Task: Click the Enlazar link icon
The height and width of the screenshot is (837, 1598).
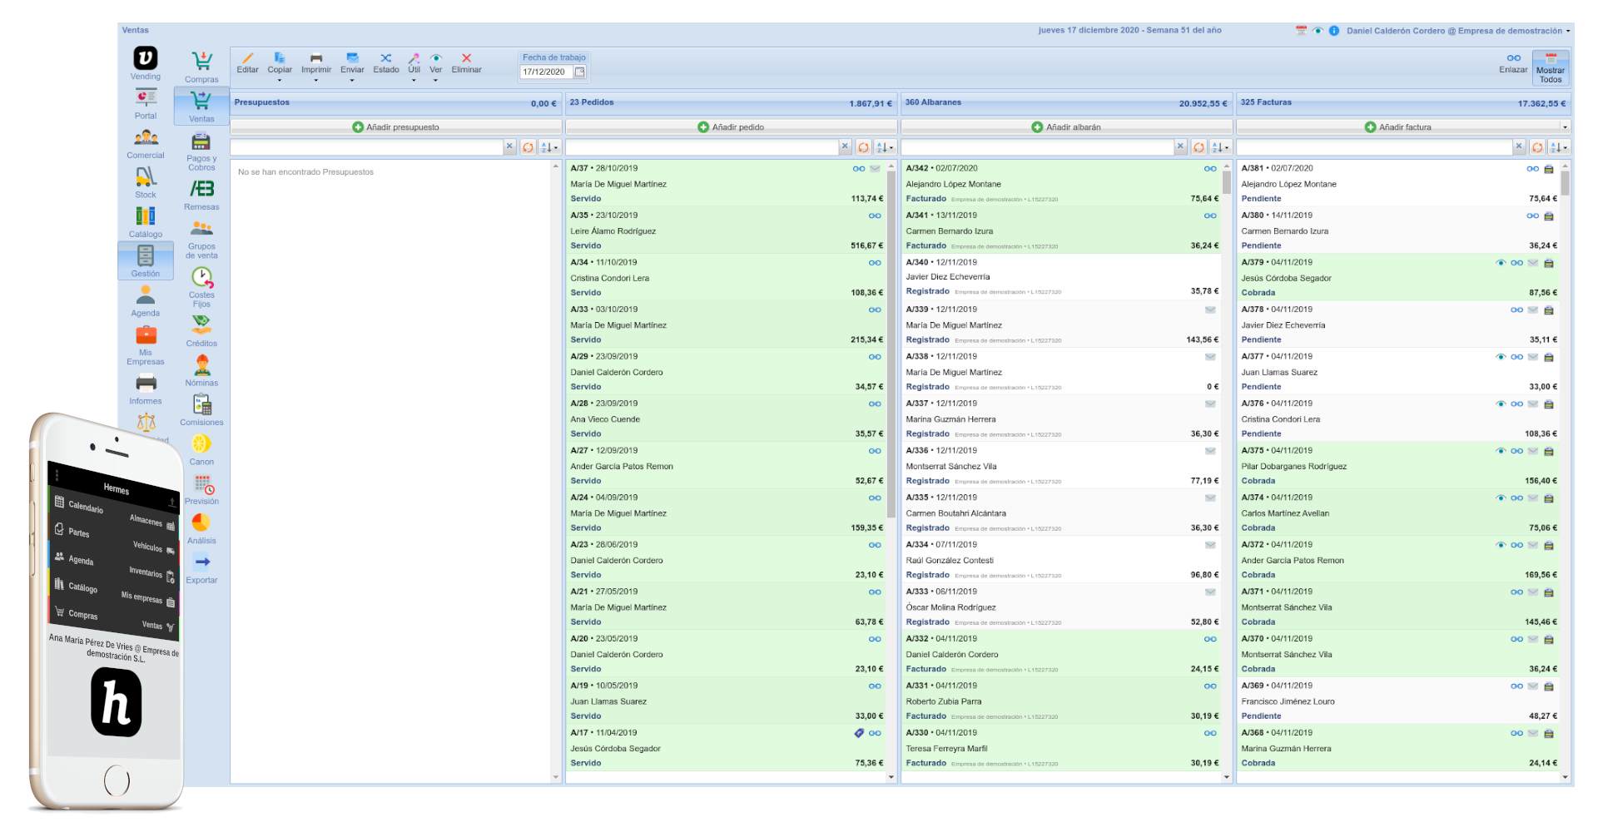Action: pos(1513,58)
